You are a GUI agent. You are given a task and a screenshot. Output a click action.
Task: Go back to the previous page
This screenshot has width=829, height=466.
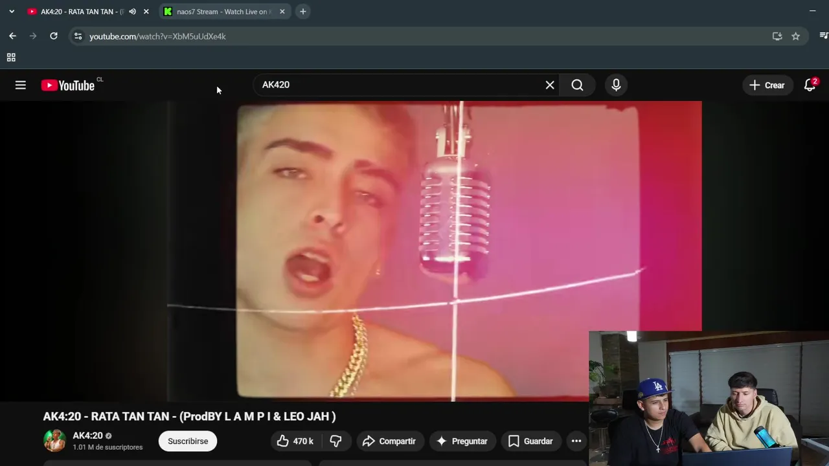12,36
